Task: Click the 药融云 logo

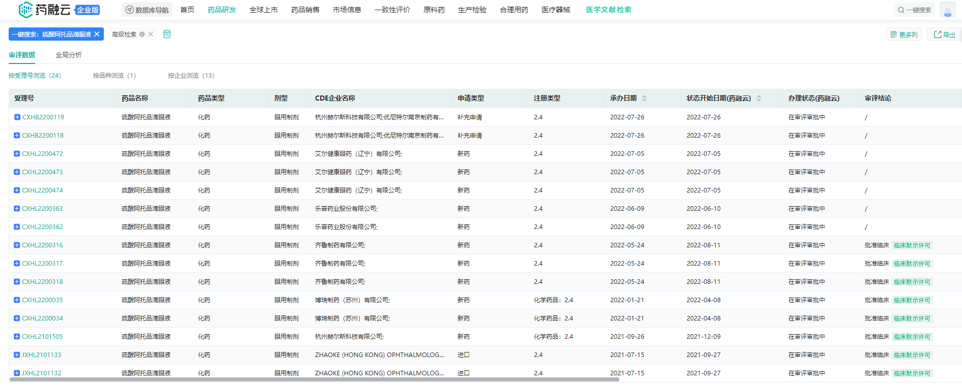Action: 44,10
